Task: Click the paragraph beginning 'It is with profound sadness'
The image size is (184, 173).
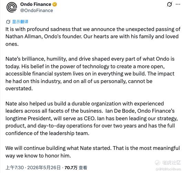Action: pos(93,37)
